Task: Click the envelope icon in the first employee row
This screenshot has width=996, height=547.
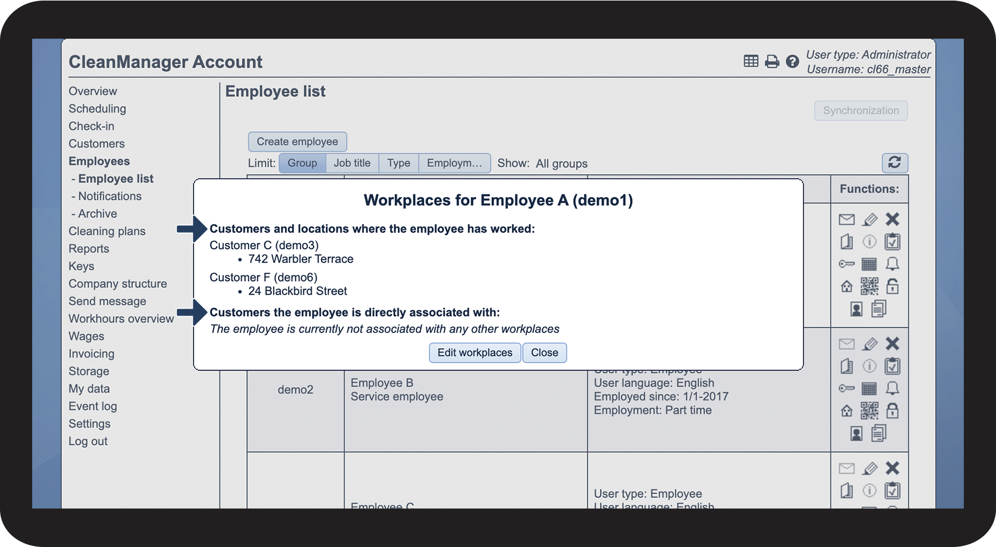Action: (847, 219)
